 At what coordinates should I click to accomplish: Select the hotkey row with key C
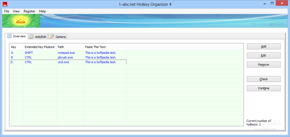coord(68,62)
